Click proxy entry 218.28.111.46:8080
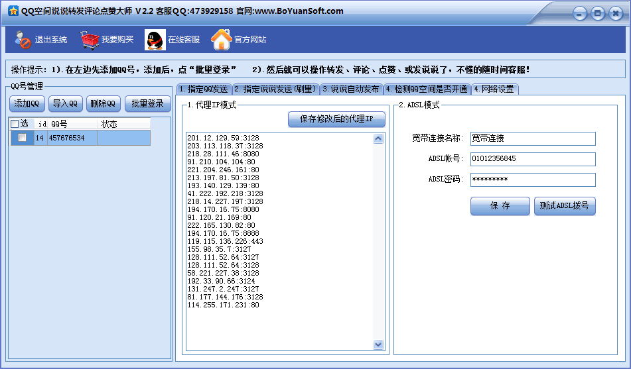Viewport: 631px width, 369px height. click(223, 154)
